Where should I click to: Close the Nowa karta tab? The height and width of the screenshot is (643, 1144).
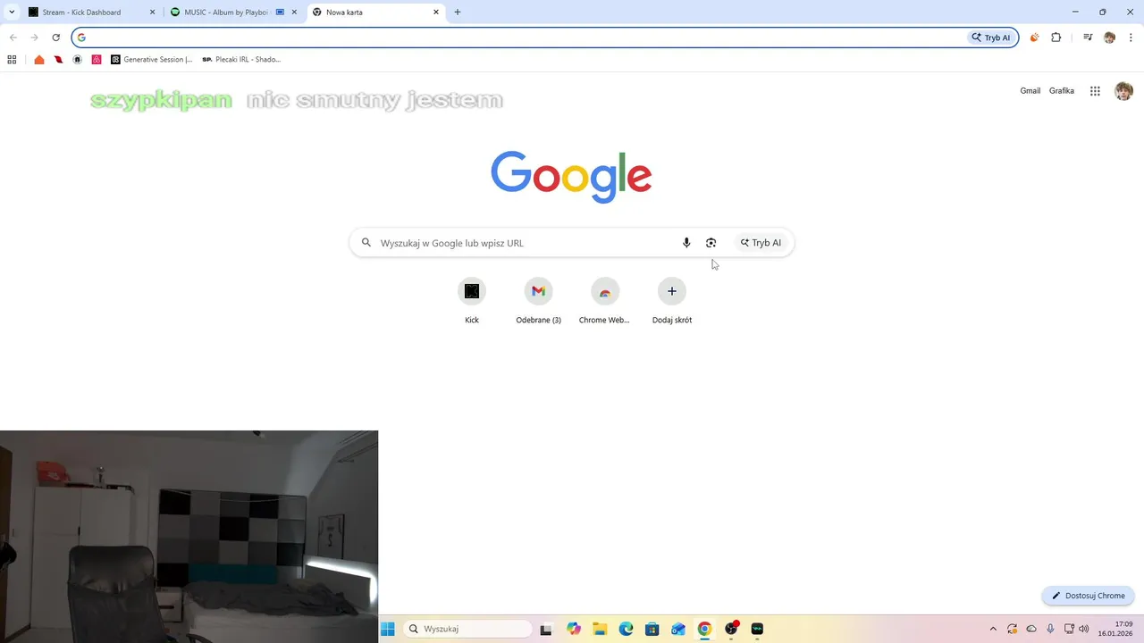point(436,13)
